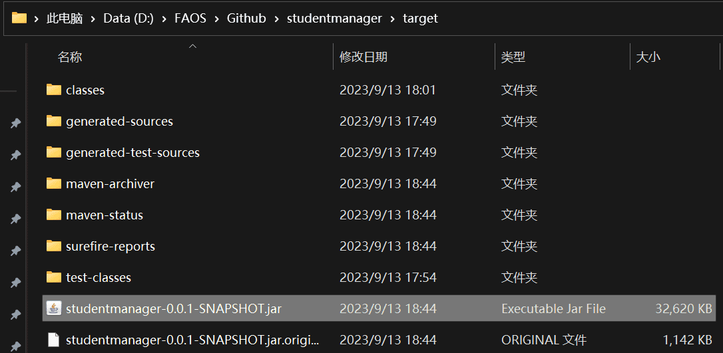Open the chevron dropdown after FAOS
This screenshot has width=723, height=353.
click(217, 19)
